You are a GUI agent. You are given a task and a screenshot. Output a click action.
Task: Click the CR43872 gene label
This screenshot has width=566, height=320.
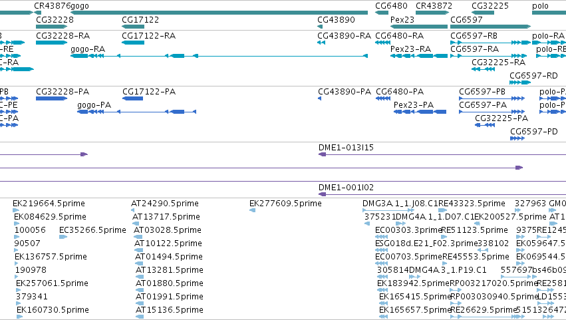pos(434,6)
